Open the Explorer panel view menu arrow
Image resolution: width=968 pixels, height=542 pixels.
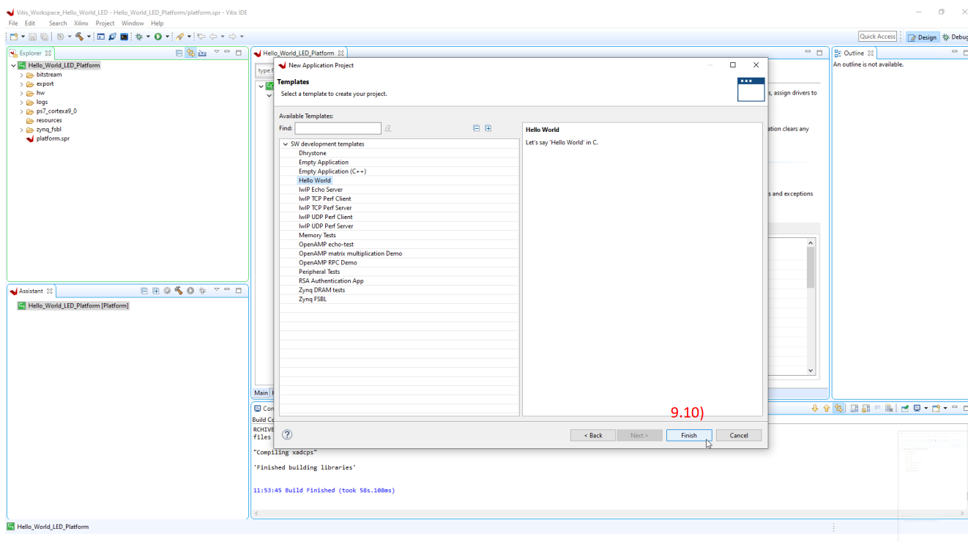(x=217, y=52)
